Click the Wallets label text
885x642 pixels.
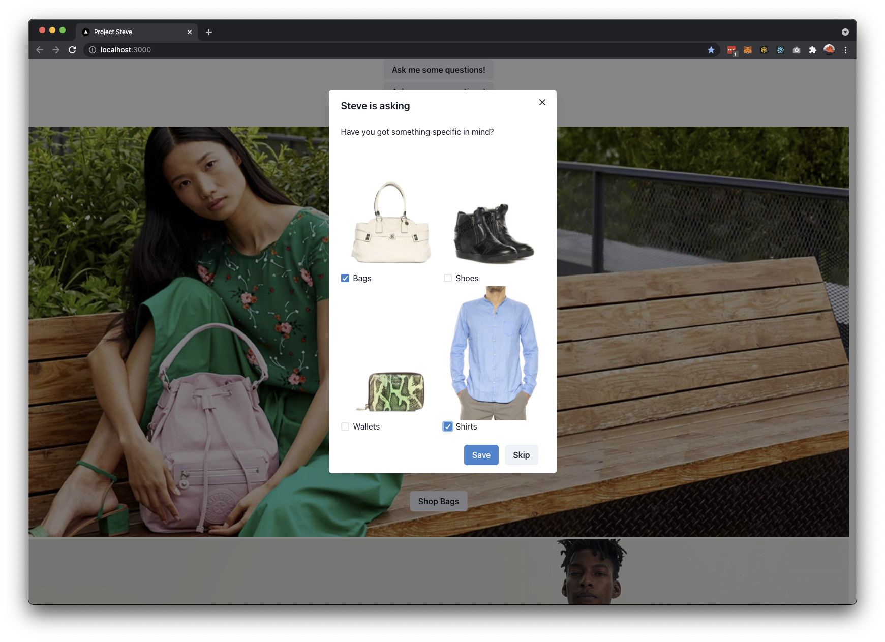pos(366,426)
